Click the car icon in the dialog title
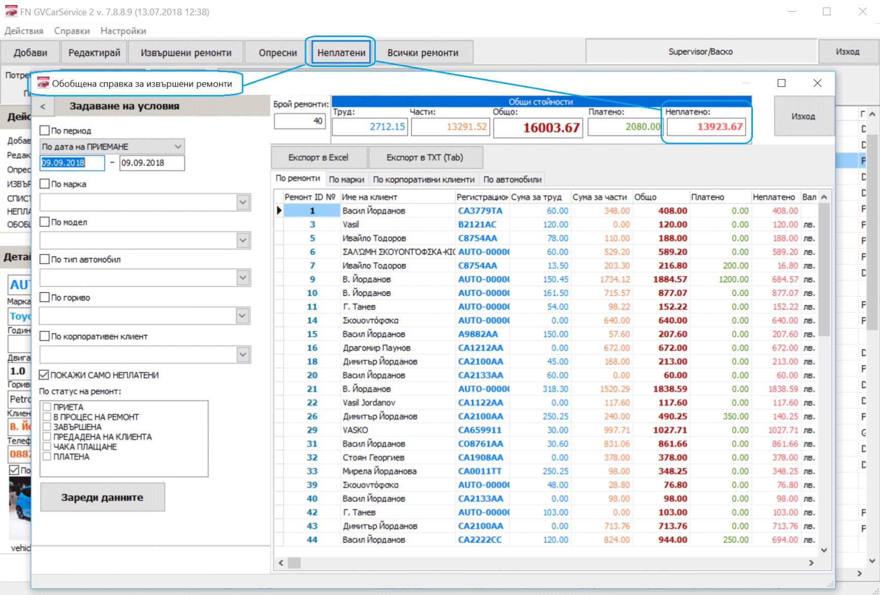The image size is (880, 595). [x=44, y=83]
